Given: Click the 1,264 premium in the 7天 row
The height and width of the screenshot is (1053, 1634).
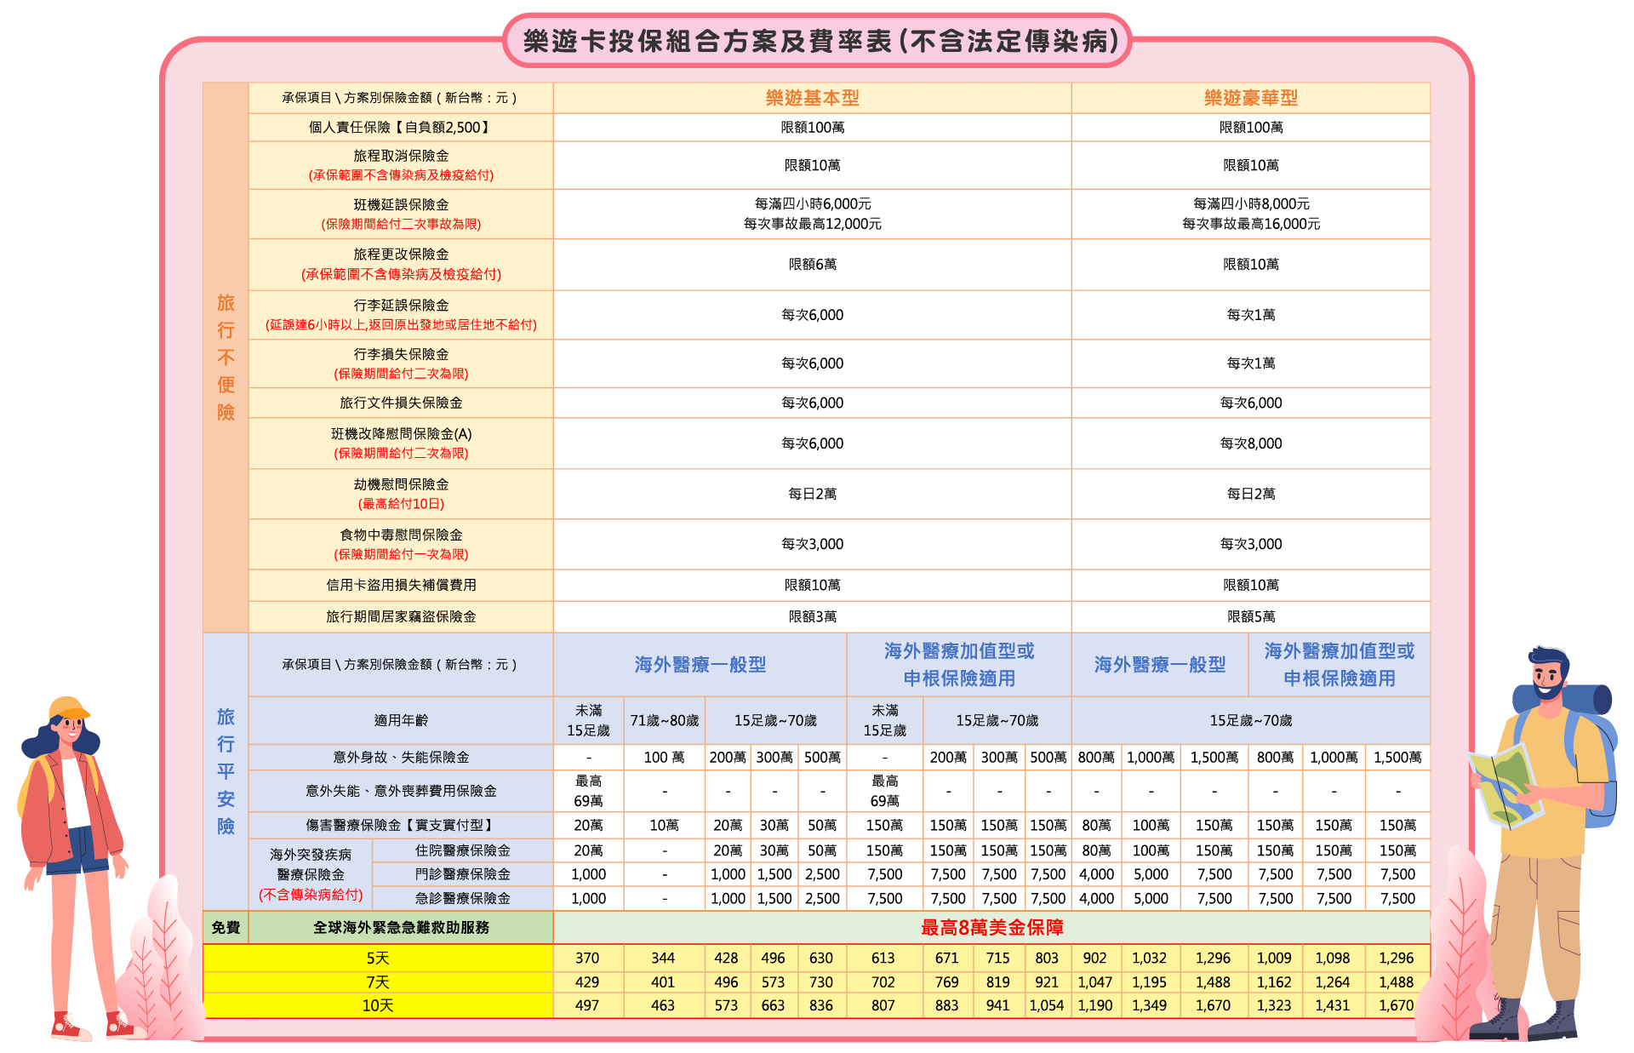Looking at the screenshot, I should pos(1333,981).
